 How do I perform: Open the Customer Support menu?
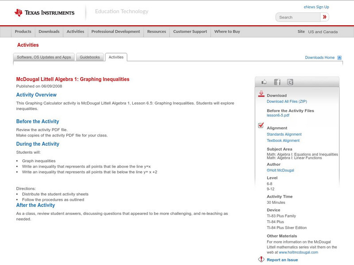pyautogui.click(x=190, y=32)
